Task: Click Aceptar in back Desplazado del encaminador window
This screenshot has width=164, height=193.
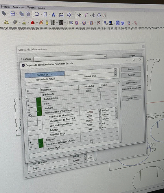Action: [132, 56]
